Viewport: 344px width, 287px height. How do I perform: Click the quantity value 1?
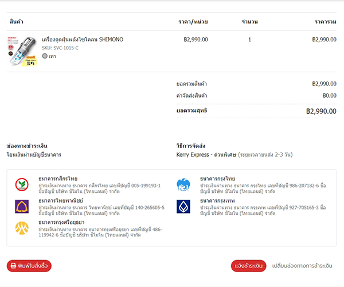click(x=249, y=40)
